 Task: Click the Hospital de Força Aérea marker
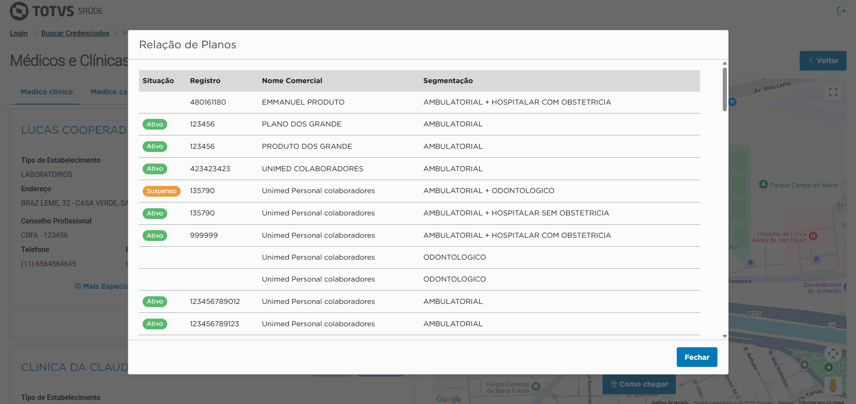[813, 236]
